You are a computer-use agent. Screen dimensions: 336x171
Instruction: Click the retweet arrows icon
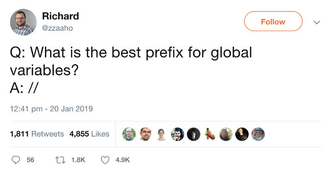[x=60, y=160]
